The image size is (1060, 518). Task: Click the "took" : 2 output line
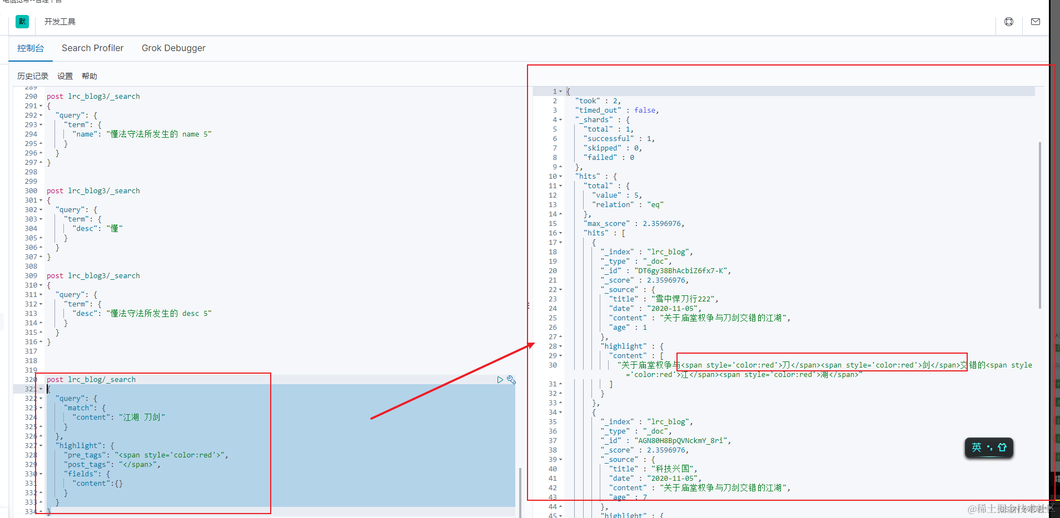598,101
